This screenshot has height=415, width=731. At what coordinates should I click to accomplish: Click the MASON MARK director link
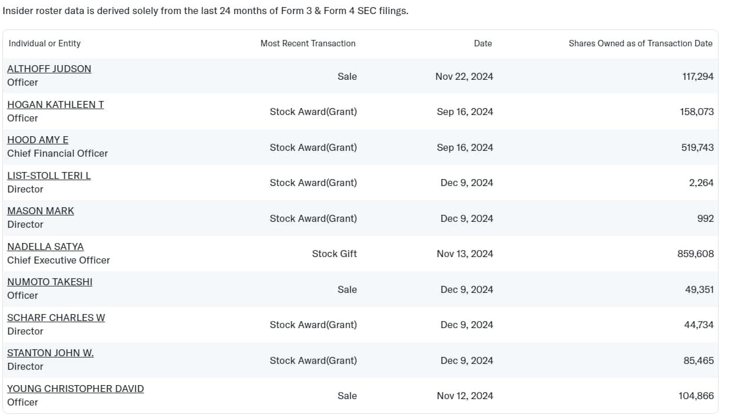[x=40, y=211]
